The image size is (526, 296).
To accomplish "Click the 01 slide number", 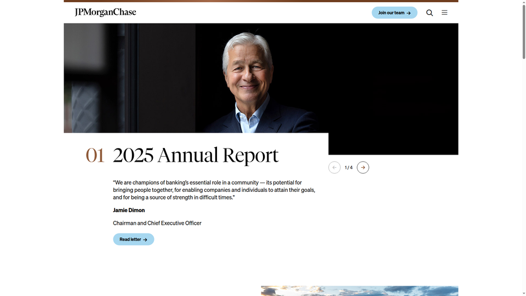I will pos(95,155).
